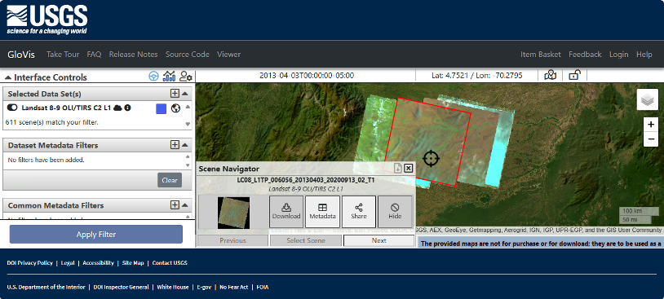Open the No Fear Act link
This screenshot has height=299, width=664.
coord(234,287)
